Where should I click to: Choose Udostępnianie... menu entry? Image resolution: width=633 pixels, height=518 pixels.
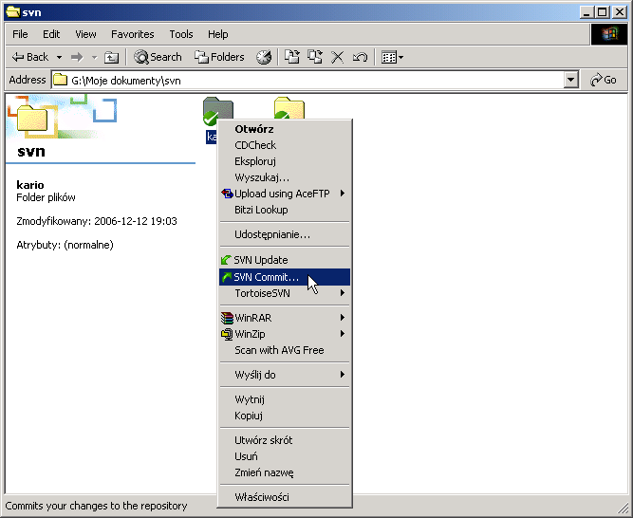285,234
